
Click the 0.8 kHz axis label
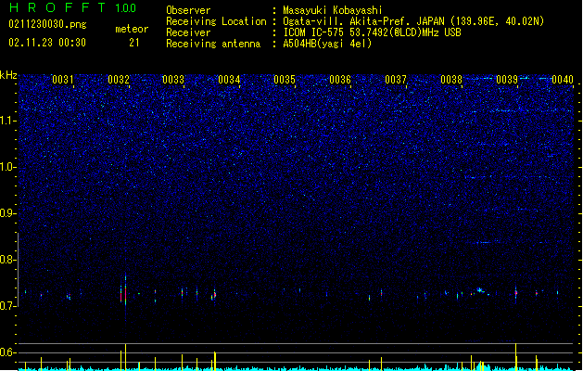8,260
